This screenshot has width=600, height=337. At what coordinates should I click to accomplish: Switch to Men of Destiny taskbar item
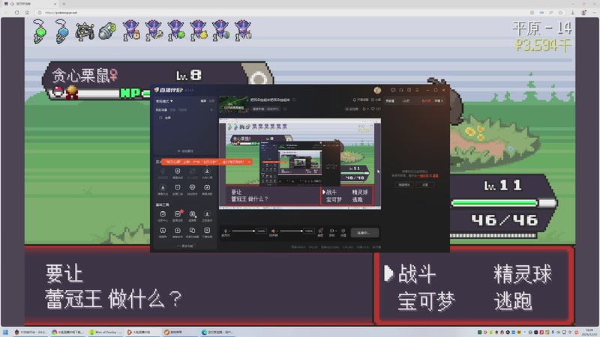pyautogui.click(x=105, y=332)
